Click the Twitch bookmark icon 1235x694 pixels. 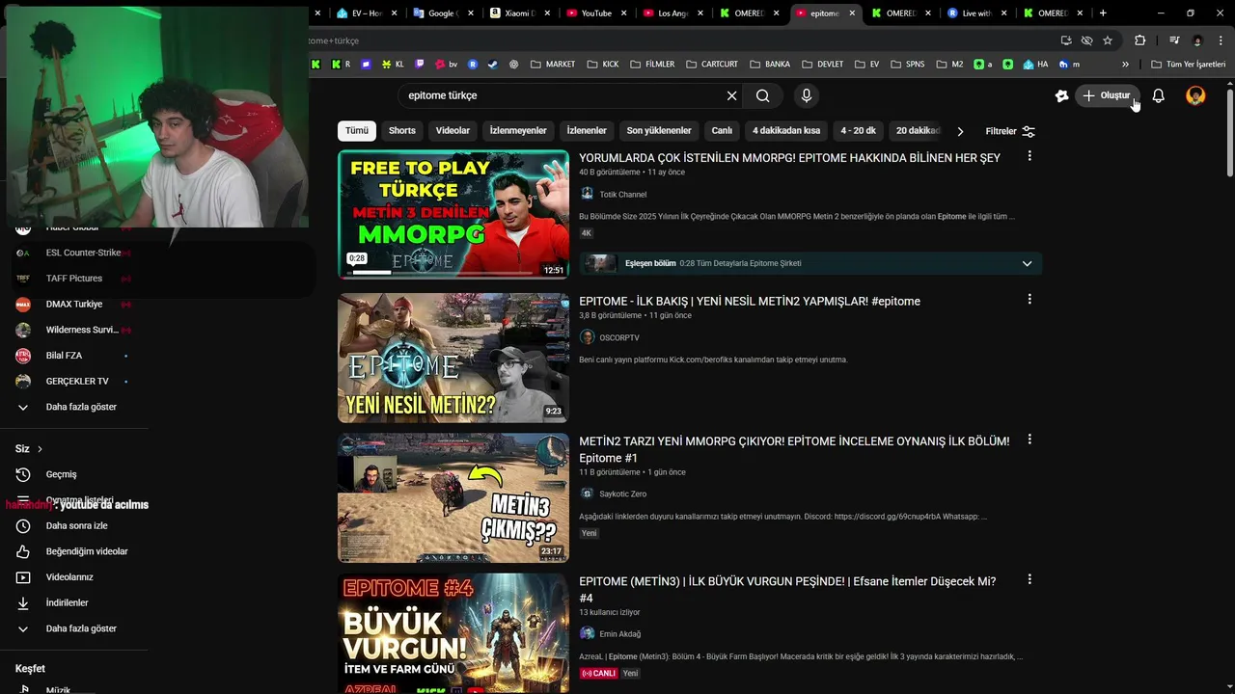coord(420,65)
